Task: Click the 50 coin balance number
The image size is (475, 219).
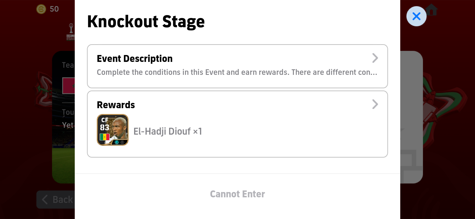Action: [54, 9]
